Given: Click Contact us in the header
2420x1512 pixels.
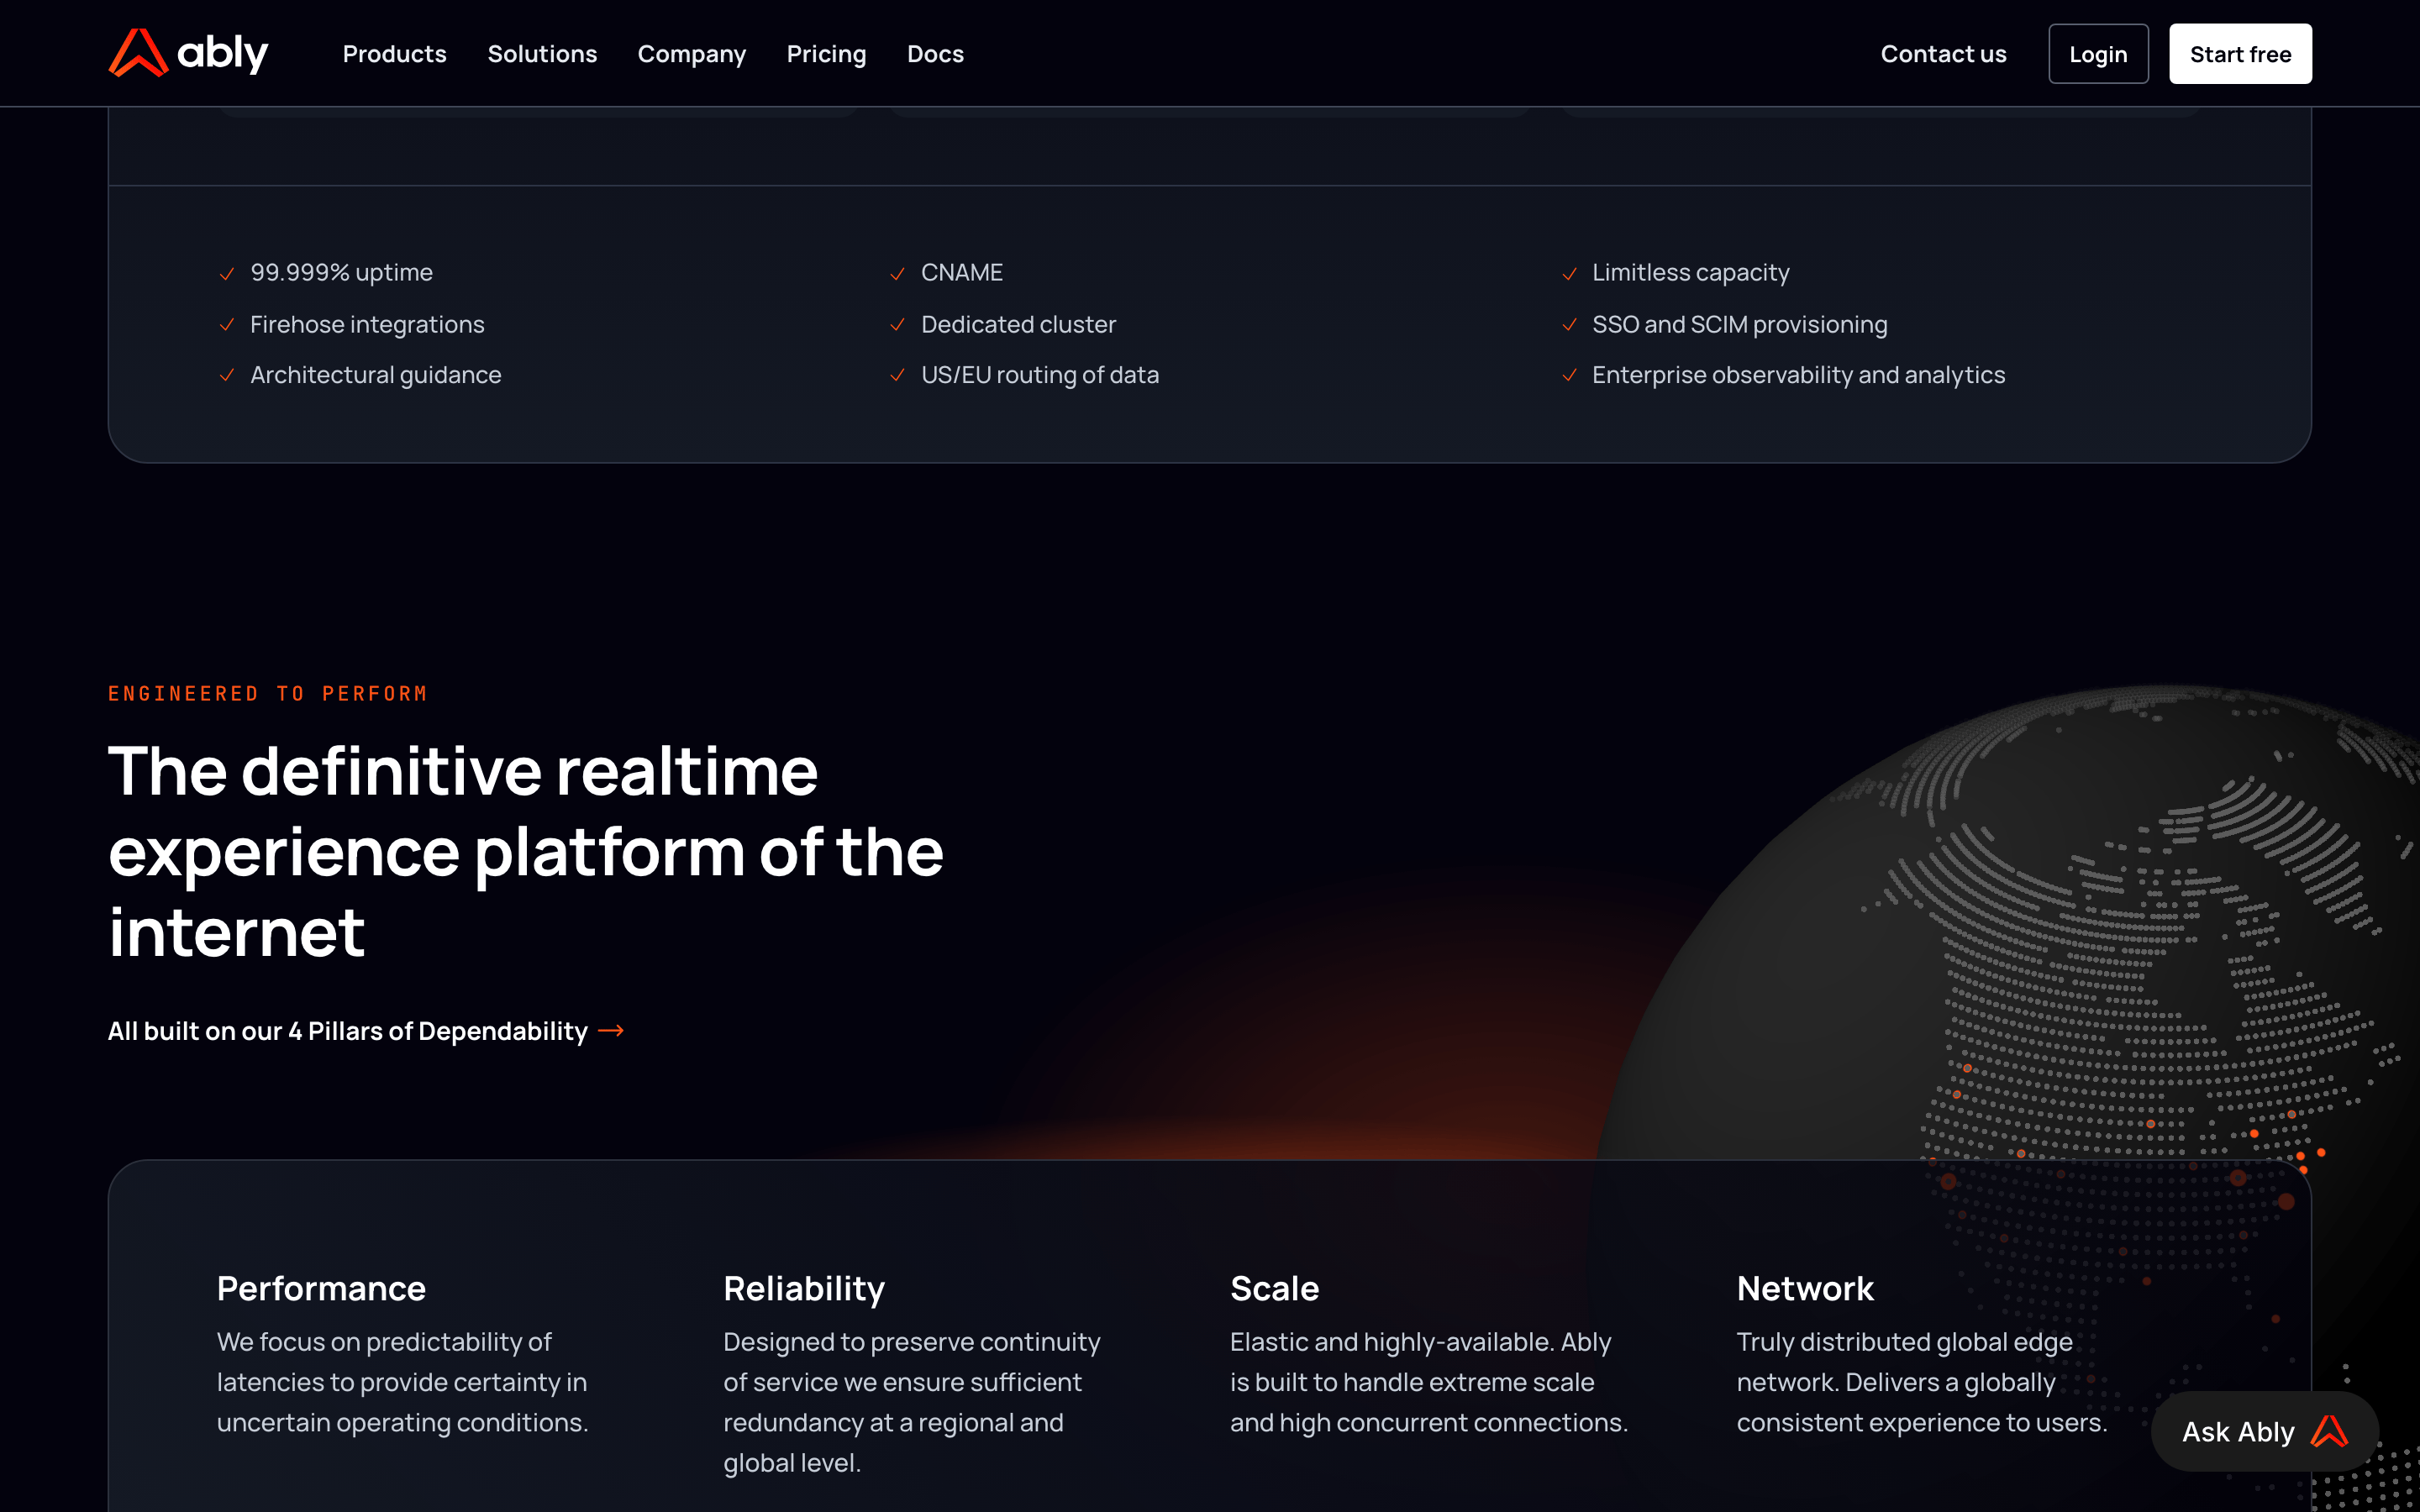Looking at the screenshot, I should [x=1943, y=54].
